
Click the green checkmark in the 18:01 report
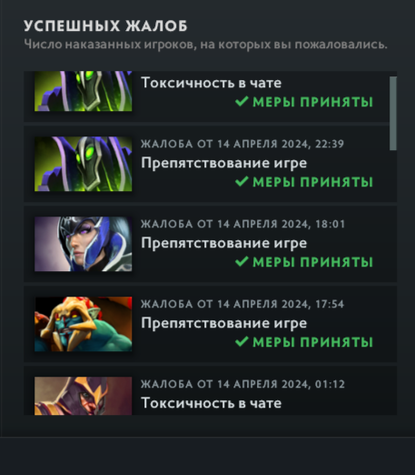pyautogui.click(x=242, y=261)
